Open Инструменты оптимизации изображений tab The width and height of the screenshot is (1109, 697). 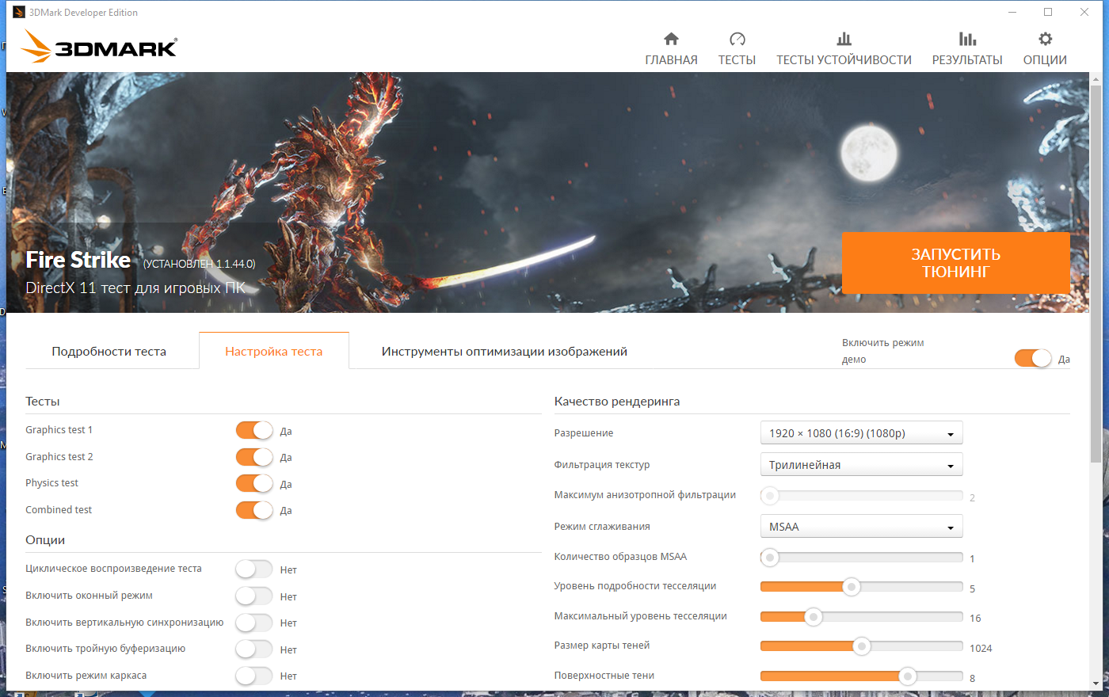point(504,352)
